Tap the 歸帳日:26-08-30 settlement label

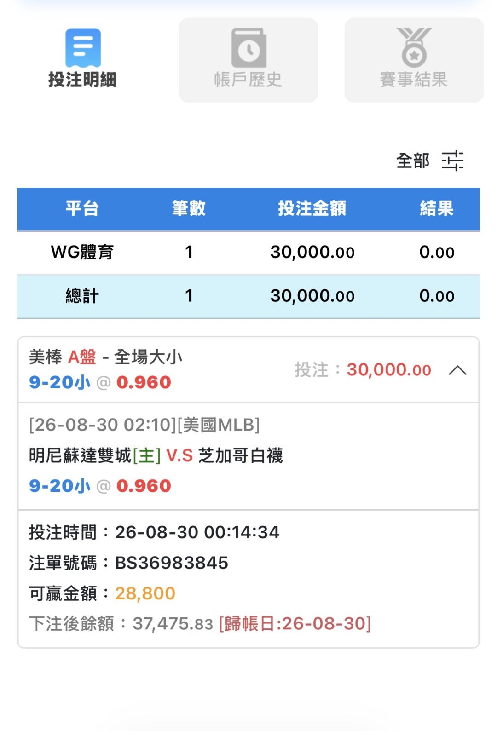click(x=295, y=624)
